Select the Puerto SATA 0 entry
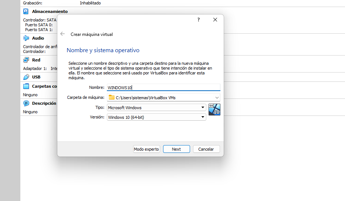345x201 pixels. pos(39,25)
